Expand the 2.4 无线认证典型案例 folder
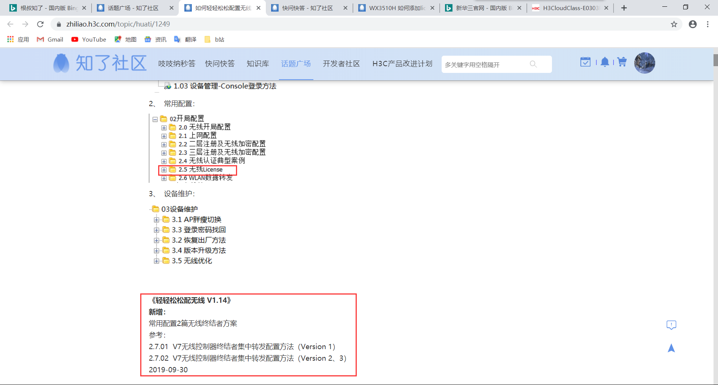The height and width of the screenshot is (385, 718). 164,161
